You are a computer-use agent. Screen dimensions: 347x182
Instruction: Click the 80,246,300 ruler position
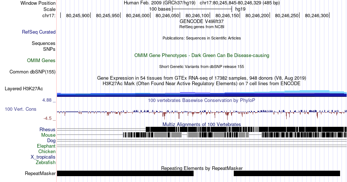[x=317, y=15]
